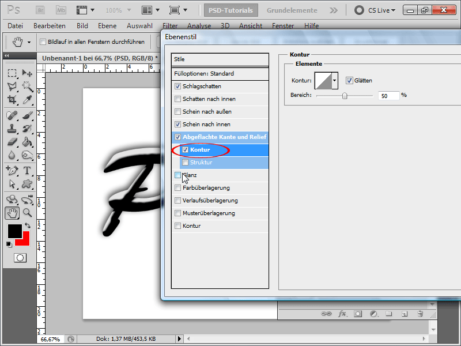Swap foreground and background colors
The image size is (461, 346).
28,225
